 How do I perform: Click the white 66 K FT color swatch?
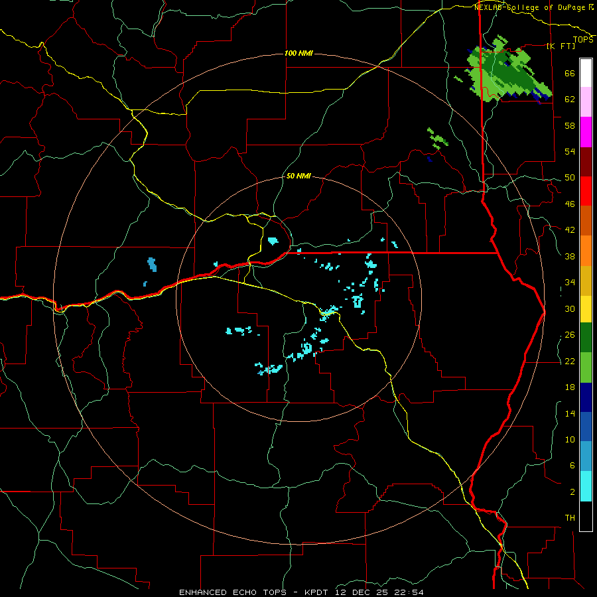(x=586, y=73)
